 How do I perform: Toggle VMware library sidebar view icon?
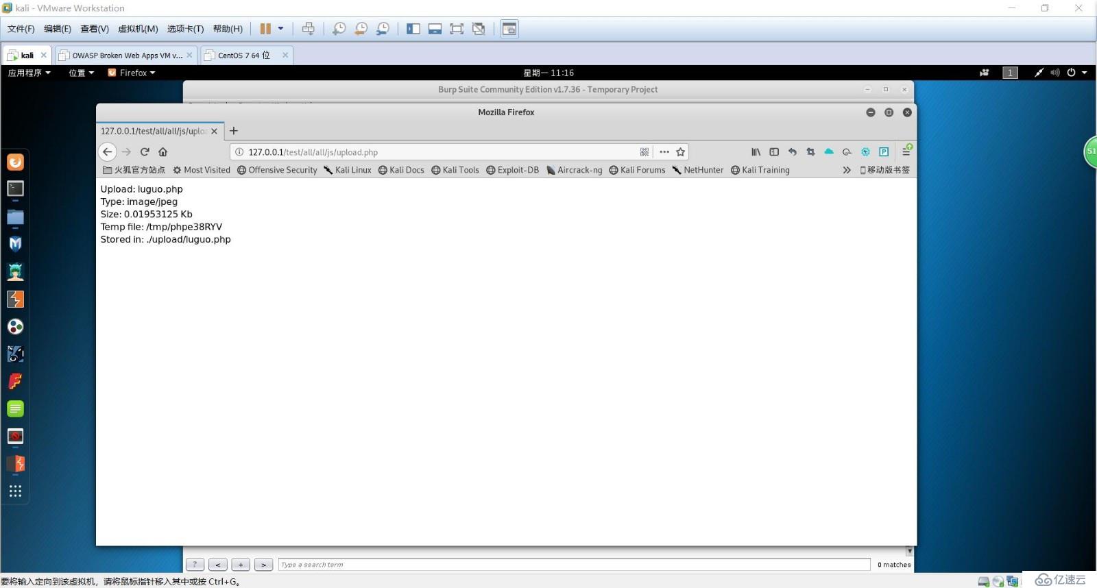(x=413, y=29)
